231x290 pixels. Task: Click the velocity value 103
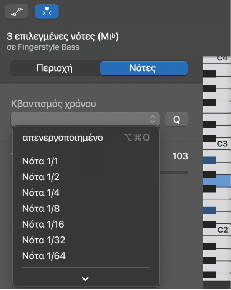coord(180,156)
